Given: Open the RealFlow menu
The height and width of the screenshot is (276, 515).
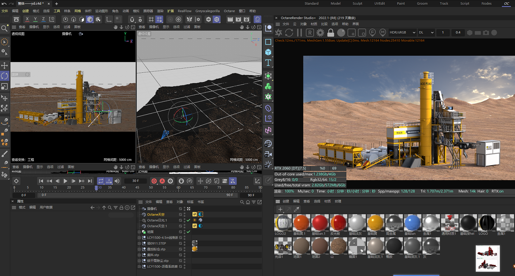Looking at the screenshot, I should [185, 11].
